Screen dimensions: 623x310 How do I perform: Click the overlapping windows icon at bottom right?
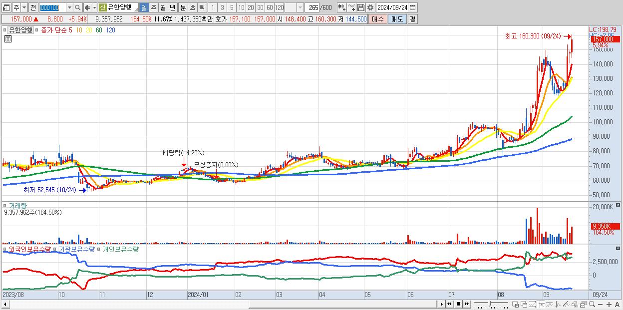524,304
